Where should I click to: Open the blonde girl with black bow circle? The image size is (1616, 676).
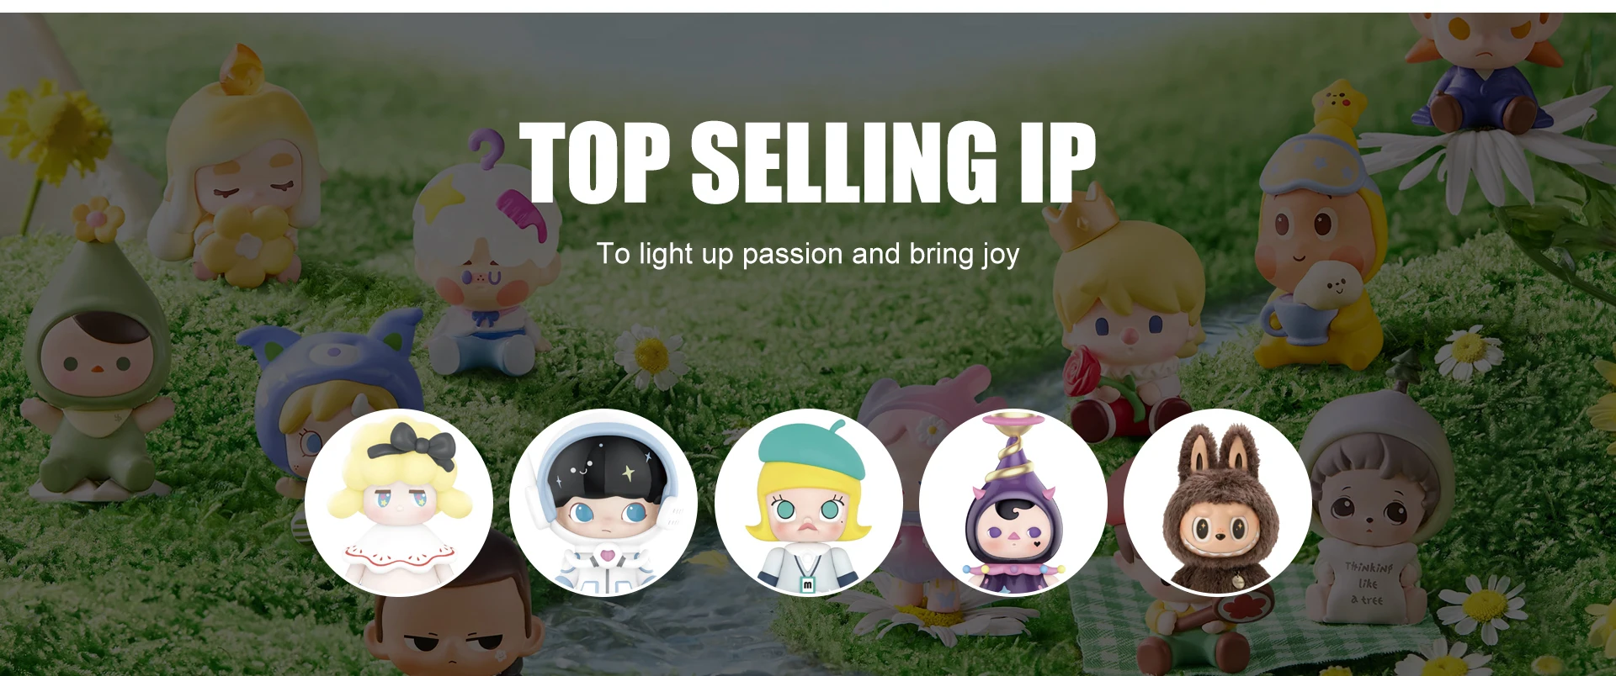click(x=399, y=503)
